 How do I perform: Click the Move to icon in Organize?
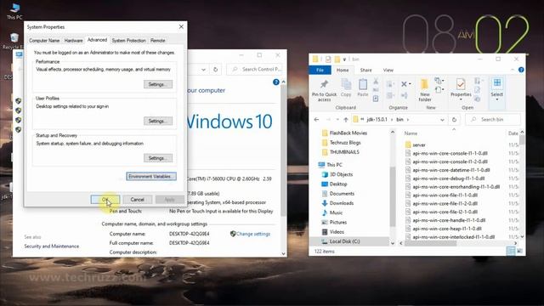coord(390,84)
